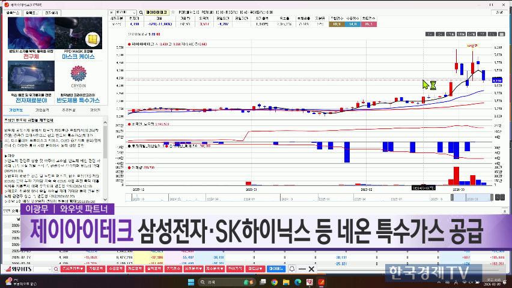The image size is (512, 288).
Task: Switch to the 기업정보 tab
Action: [x=16, y=110]
